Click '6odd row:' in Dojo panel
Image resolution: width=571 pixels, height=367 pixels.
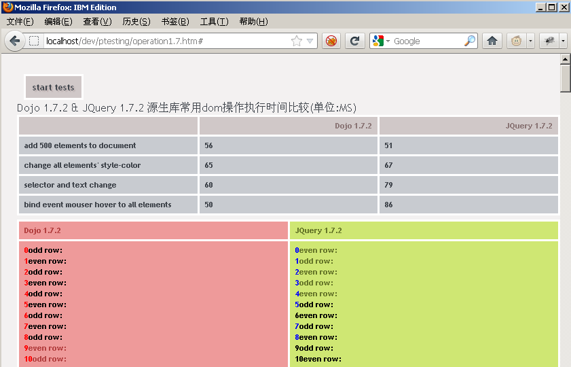coord(43,315)
